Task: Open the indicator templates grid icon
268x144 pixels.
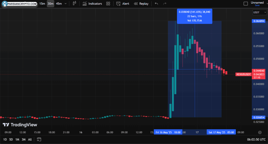Action: 108,4
